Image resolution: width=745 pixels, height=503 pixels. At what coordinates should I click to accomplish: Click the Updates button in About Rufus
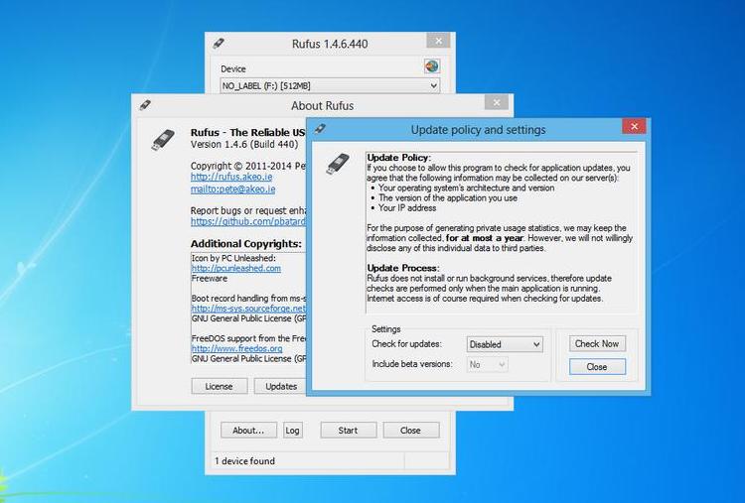[x=280, y=386]
